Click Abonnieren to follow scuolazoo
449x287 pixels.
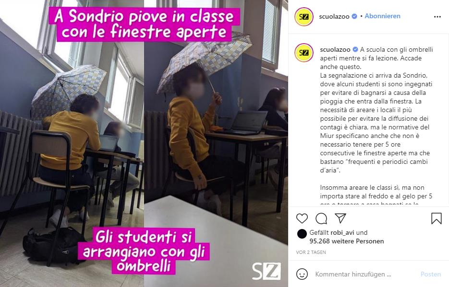tap(382, 16)
